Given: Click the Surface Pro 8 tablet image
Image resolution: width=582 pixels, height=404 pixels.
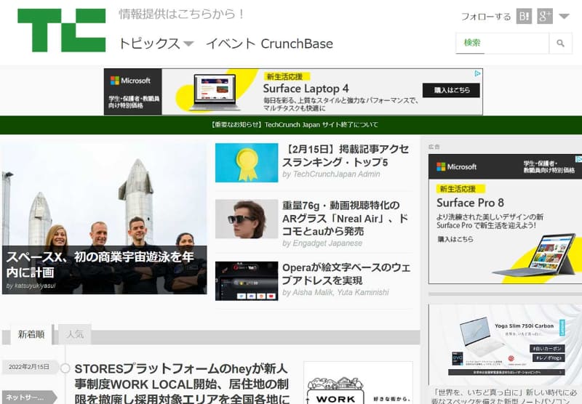Looking at the screenshot, I should [535, 256].
